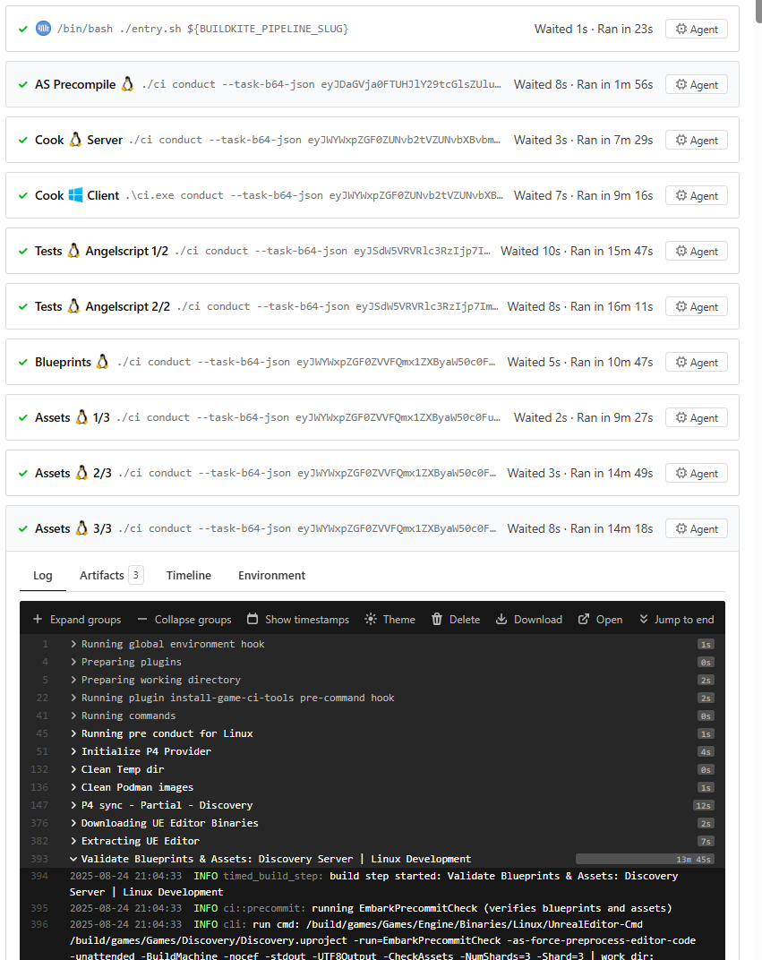This screenshot has width=762, height=960.
Task: Click the Collapse groups minus icon
Action: (142, 619)
